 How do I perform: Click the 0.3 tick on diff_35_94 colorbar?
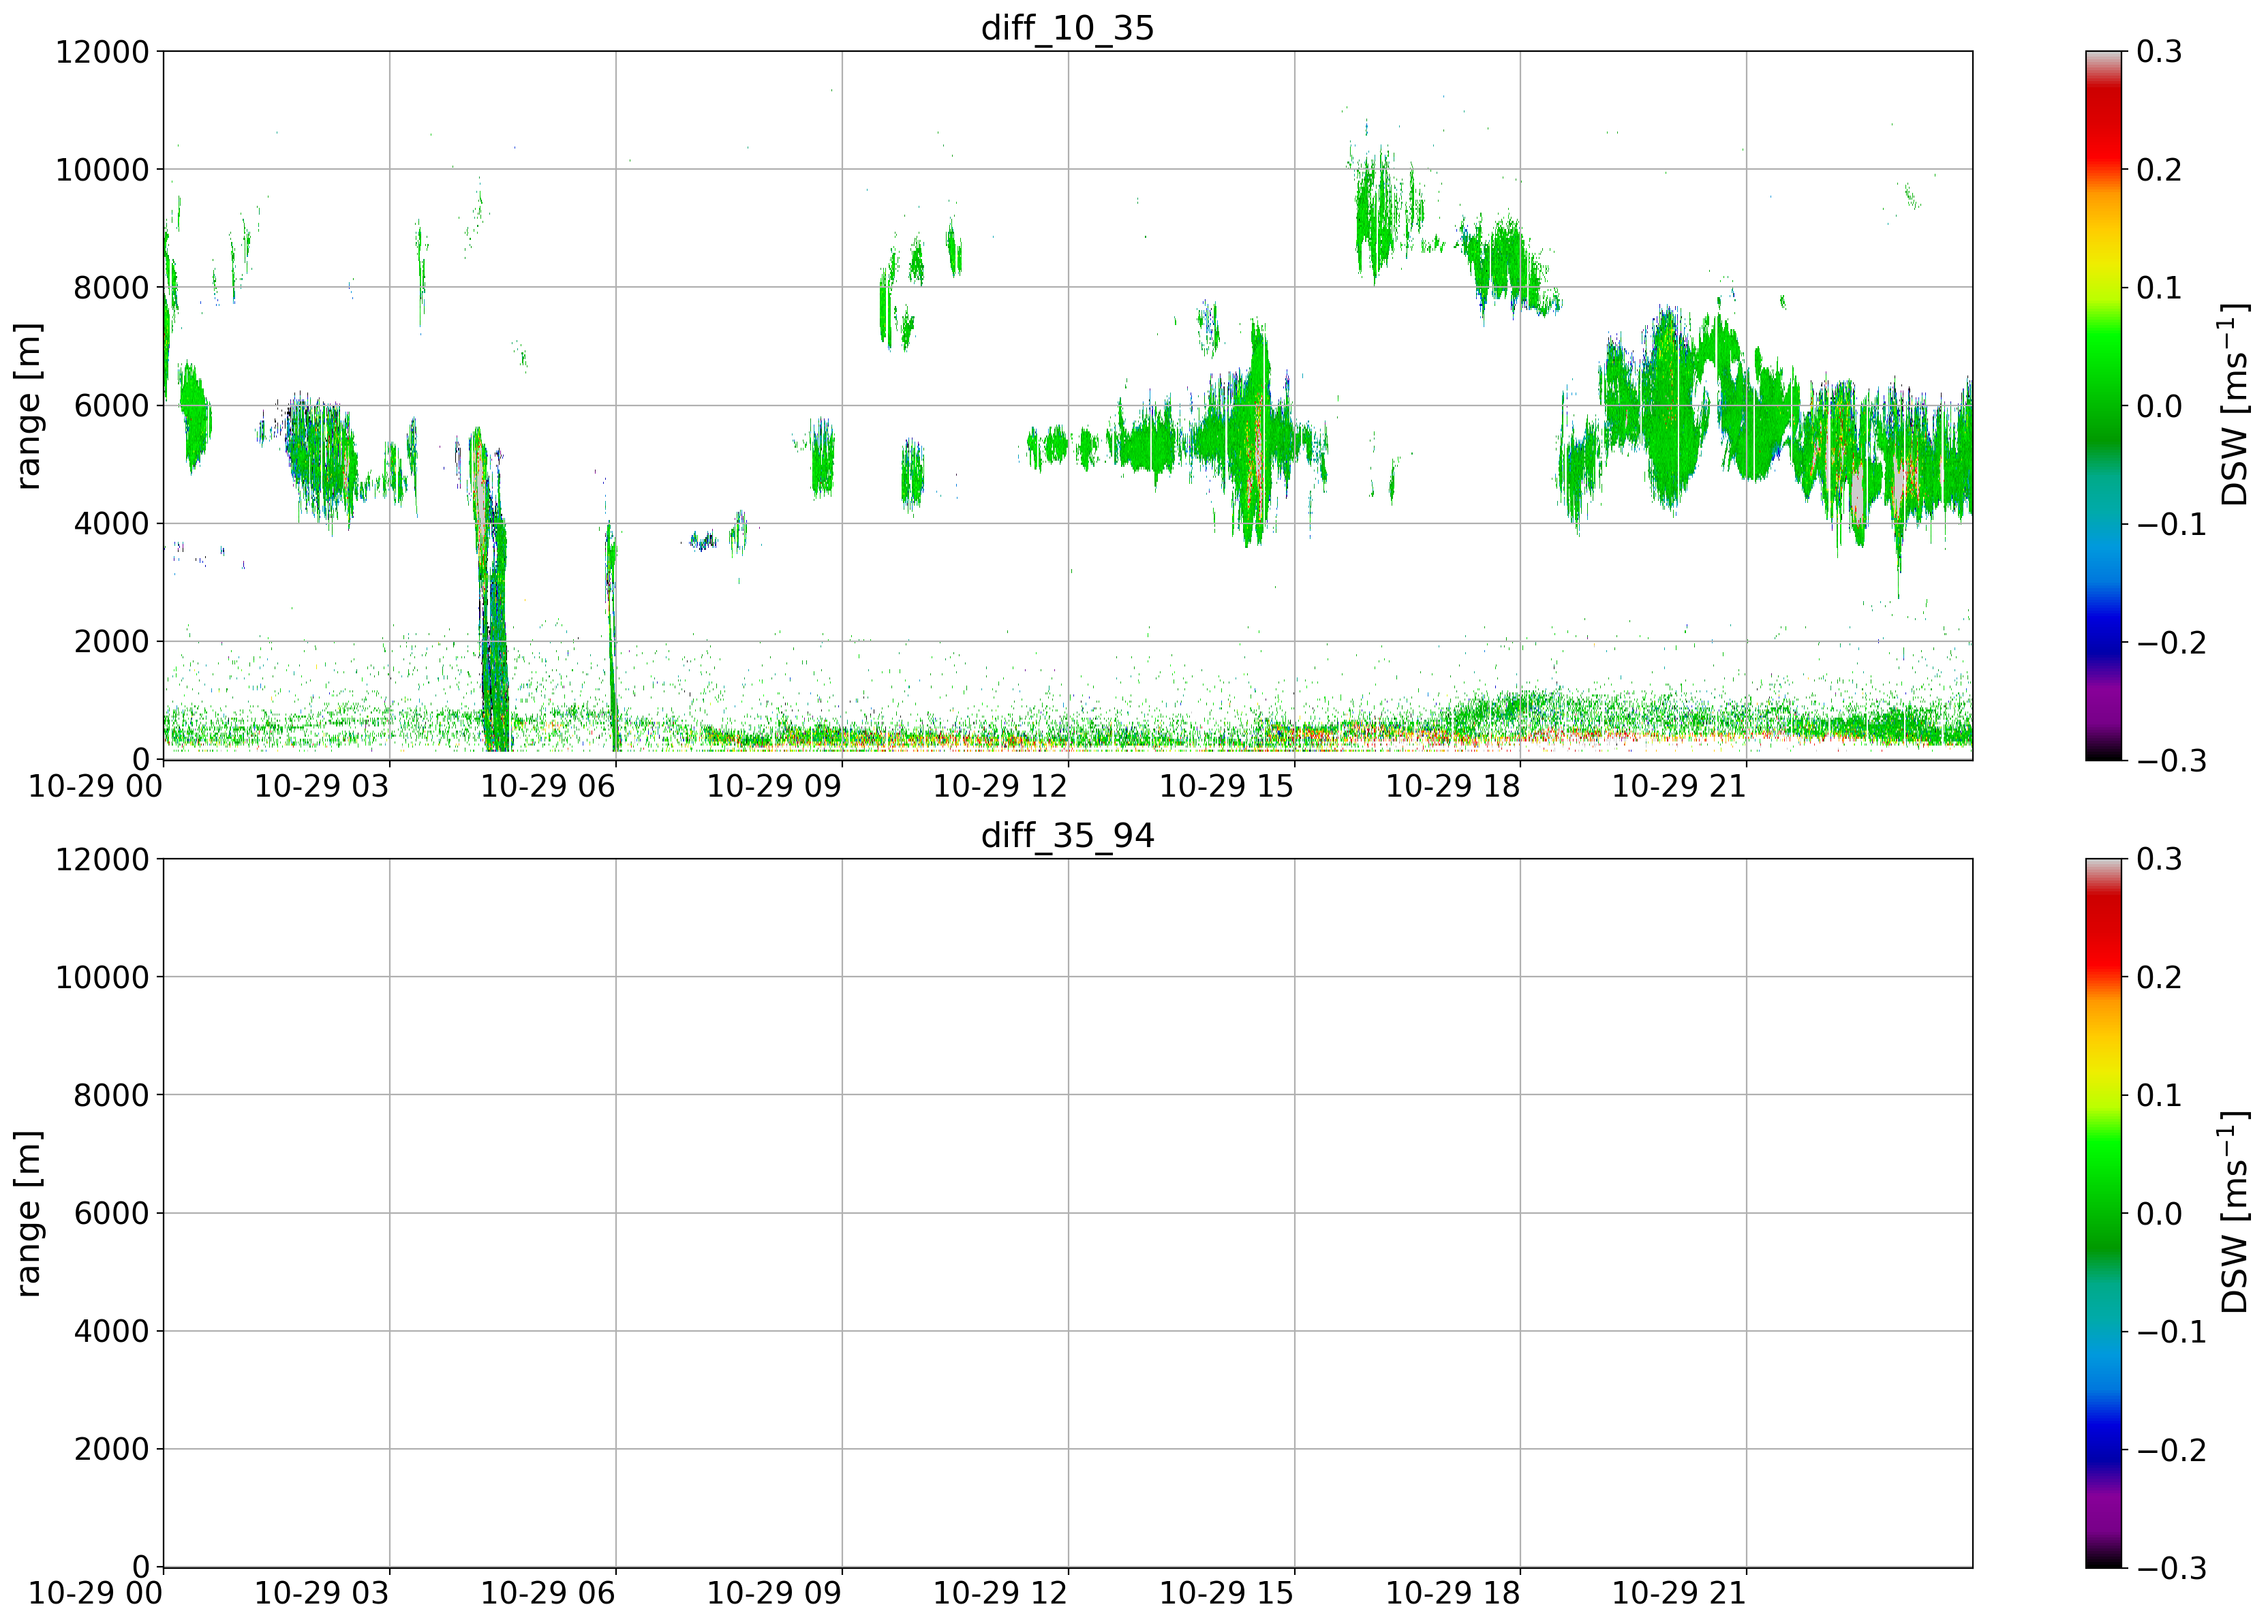coord(2159,859)
